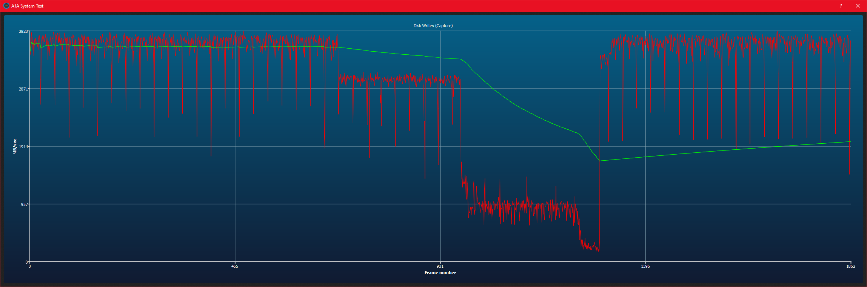Select the 3828 tick on the Y-axis
The width and height of the screenshot is (867, 287).
(x=23, y=31)
